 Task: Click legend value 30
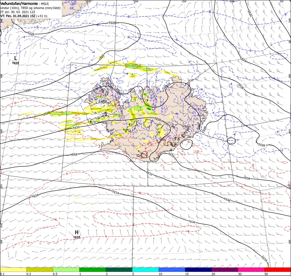click(x=240, y=274)
